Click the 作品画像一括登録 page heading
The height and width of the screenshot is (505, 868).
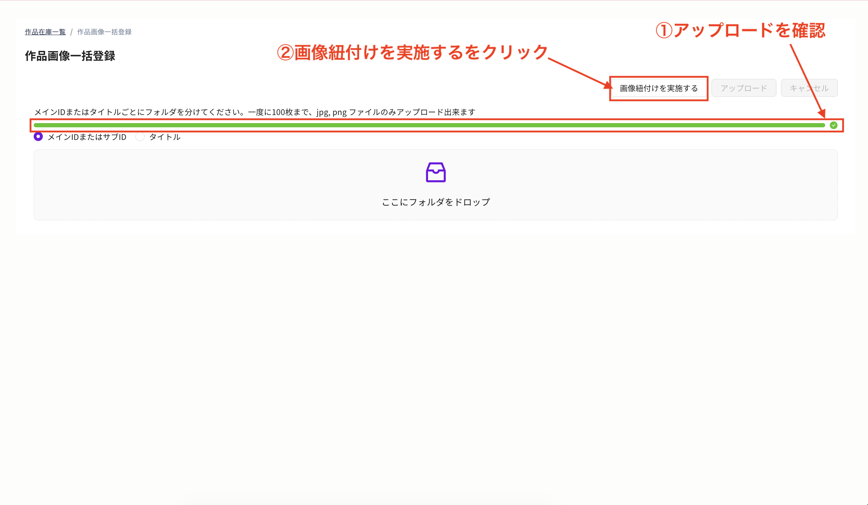(x=70, y=56)
